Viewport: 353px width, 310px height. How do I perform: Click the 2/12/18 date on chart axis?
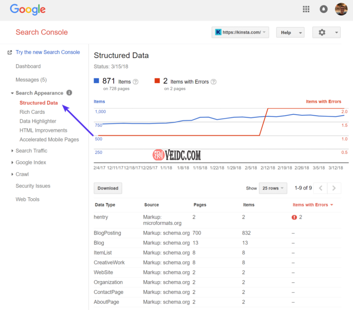[x=268, y=168]
